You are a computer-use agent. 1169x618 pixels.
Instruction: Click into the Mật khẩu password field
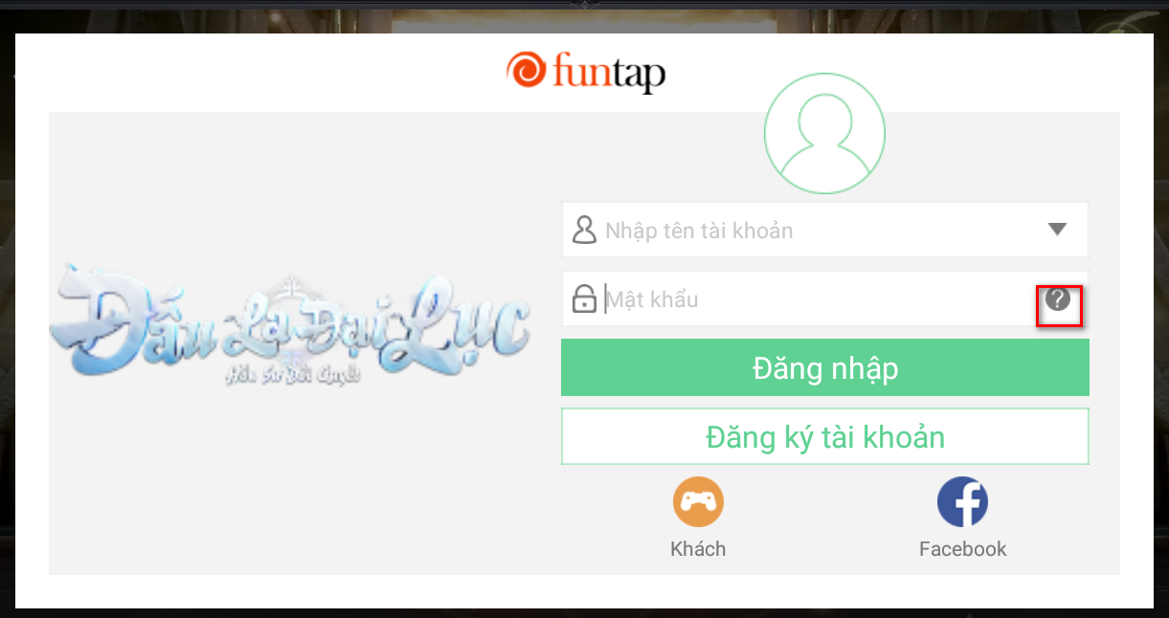coord(824,299)
